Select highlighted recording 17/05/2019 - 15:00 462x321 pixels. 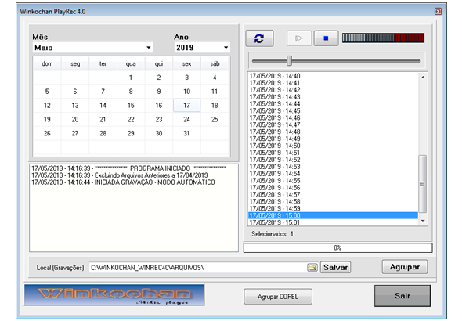(333, 215)
